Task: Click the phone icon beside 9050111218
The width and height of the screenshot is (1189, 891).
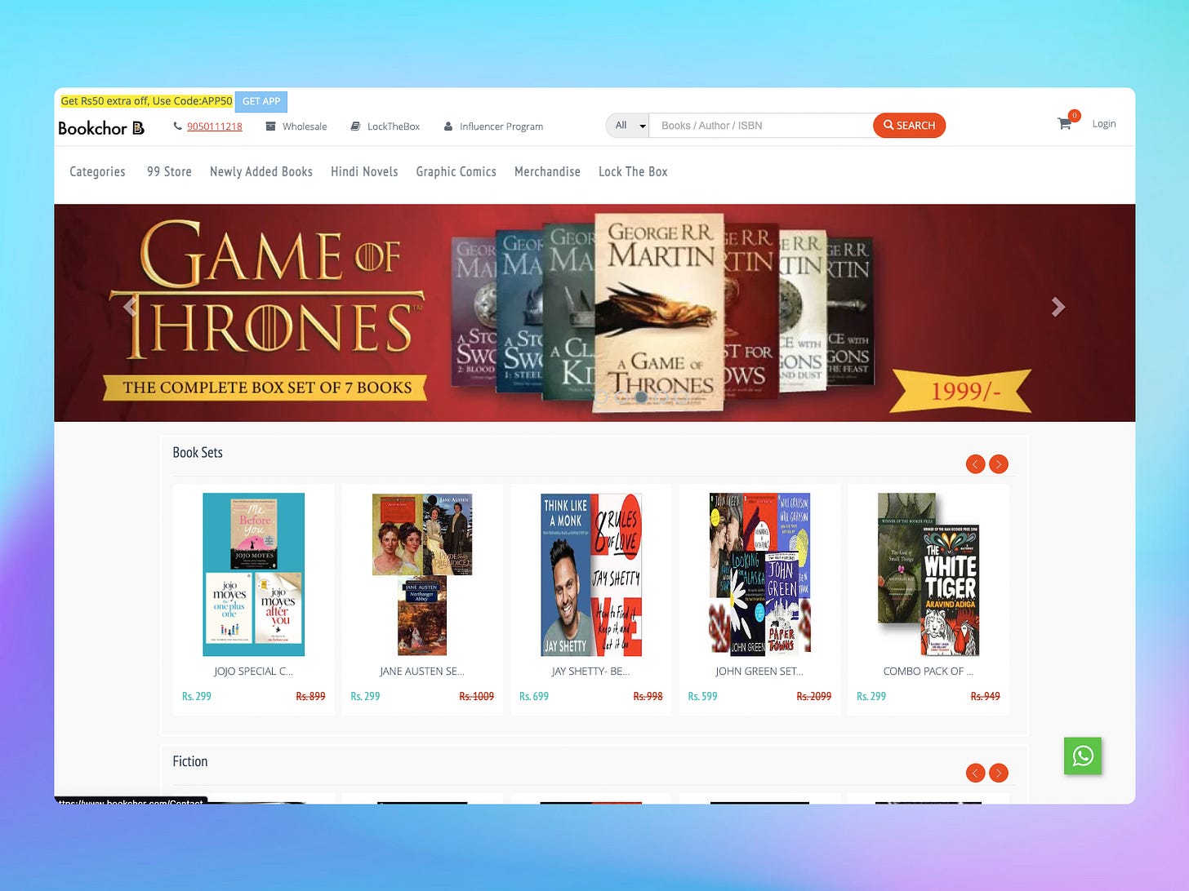Action: (177, 126)
